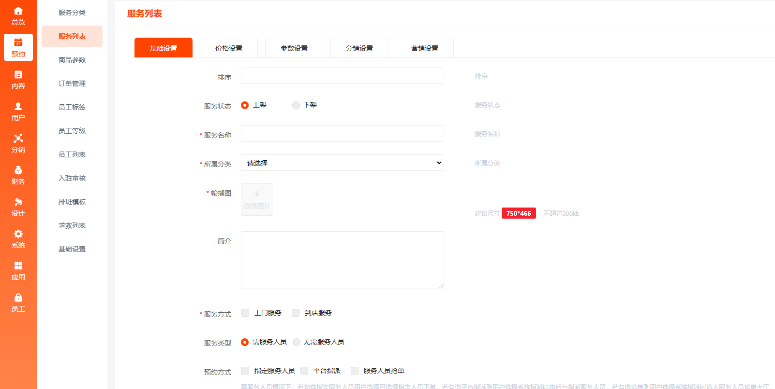Image resolution: width=775 pixels, height=389 pixels.
Task: Click the 设计 design icon
Action: 18,202
